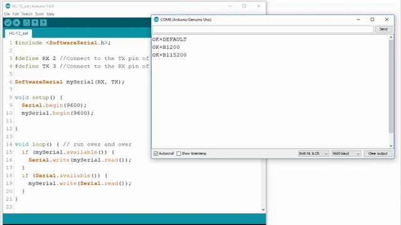
Task: Click the Serial.begin(9600) line
Action: 55,106
